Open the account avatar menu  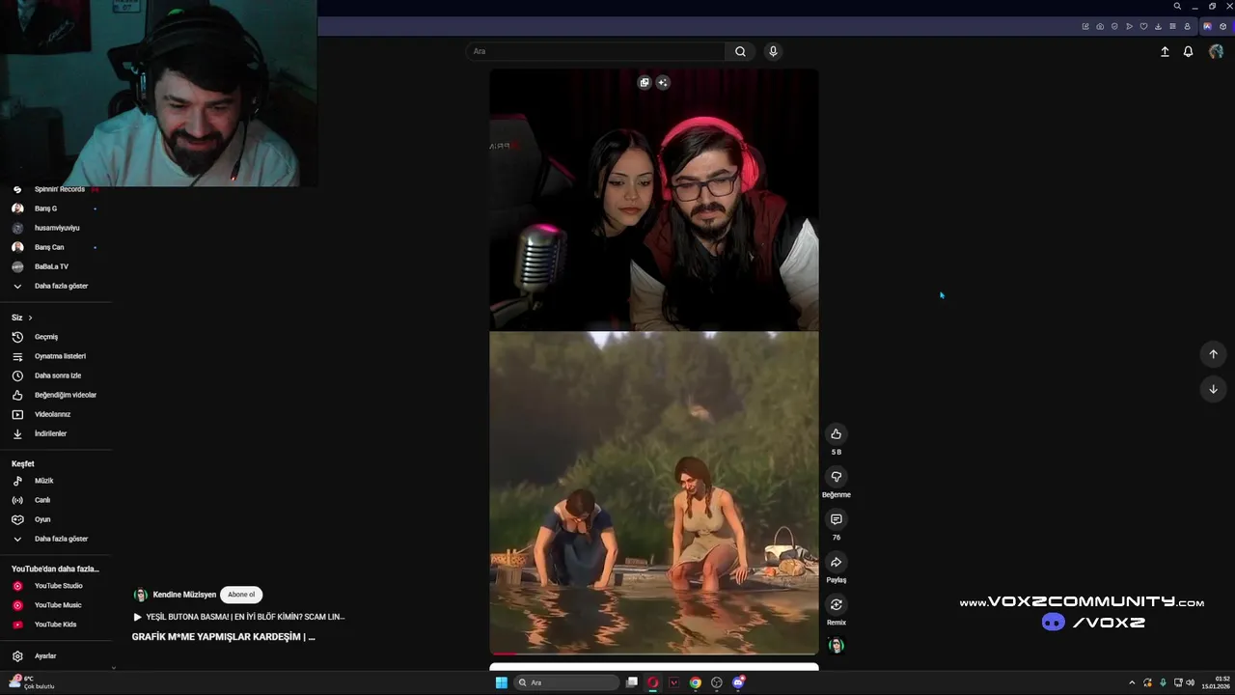pos(1216,52)
